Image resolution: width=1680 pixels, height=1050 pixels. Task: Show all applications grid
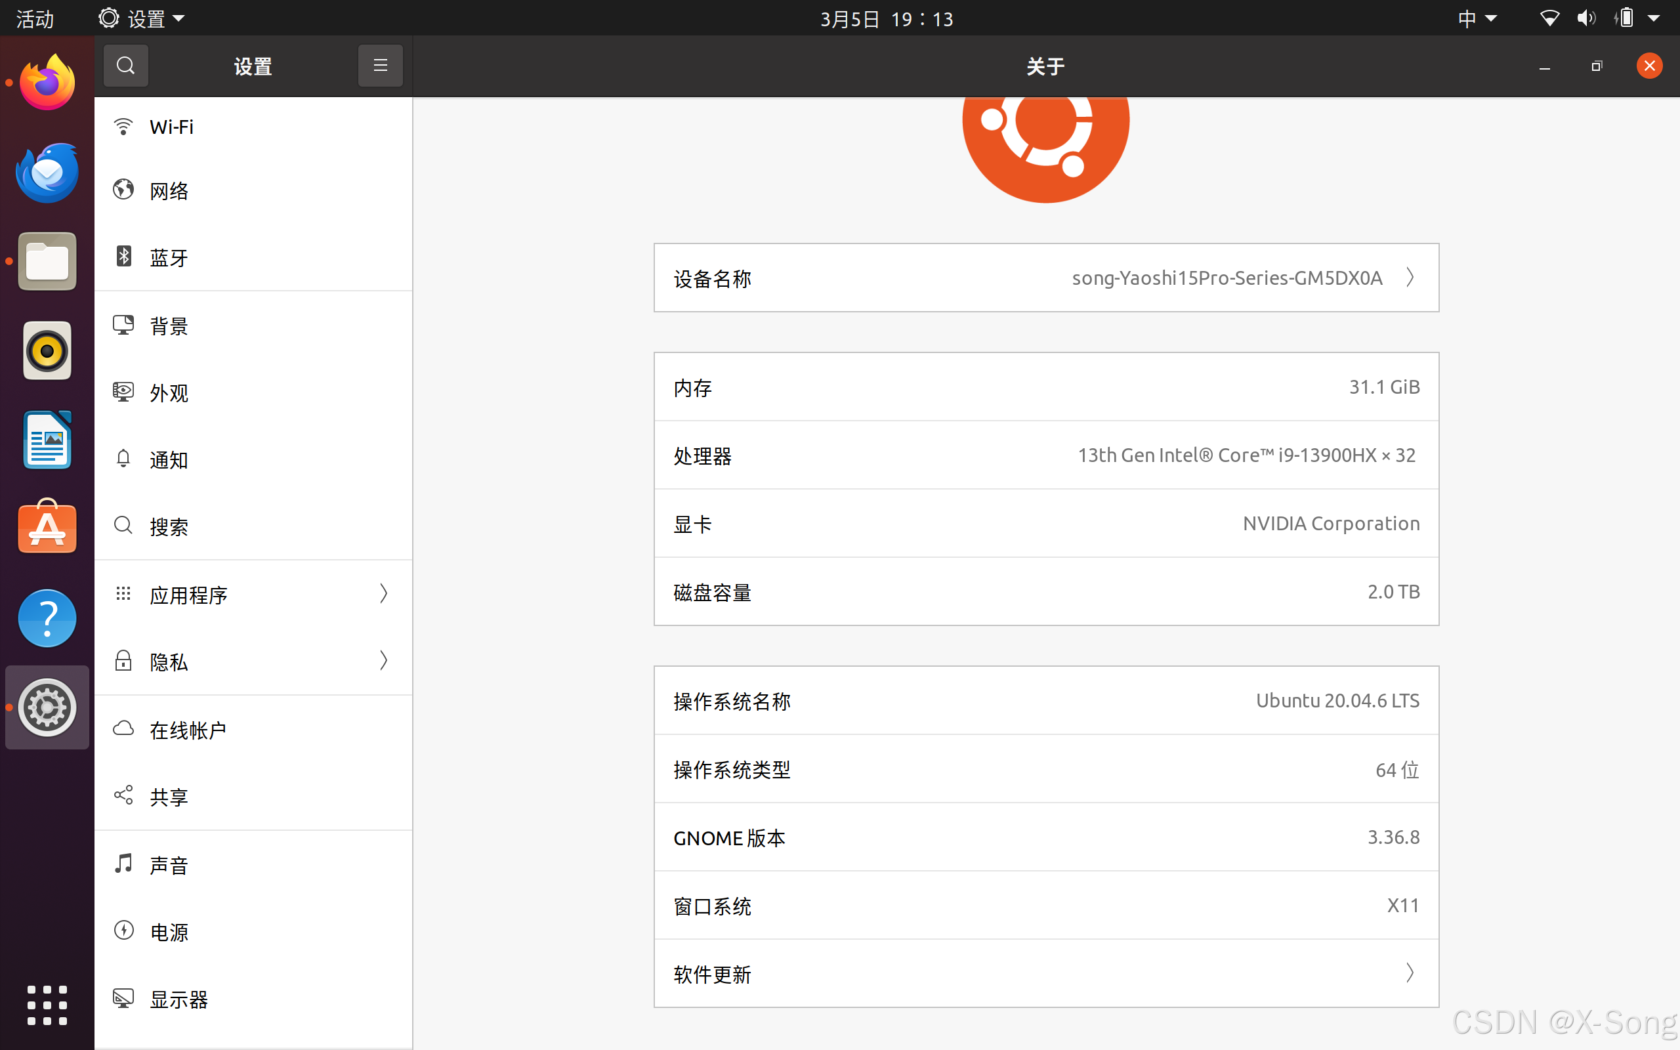(x=47, y=1005)
